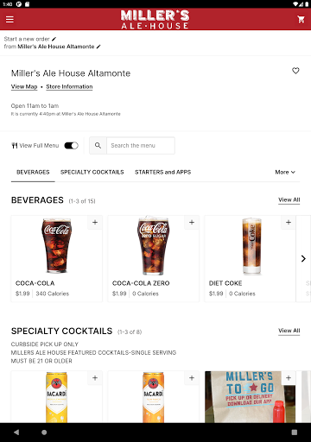Click the menu search magnifier icon
Image resolution: width=311 pixels, height=442 pixels.
98,145
